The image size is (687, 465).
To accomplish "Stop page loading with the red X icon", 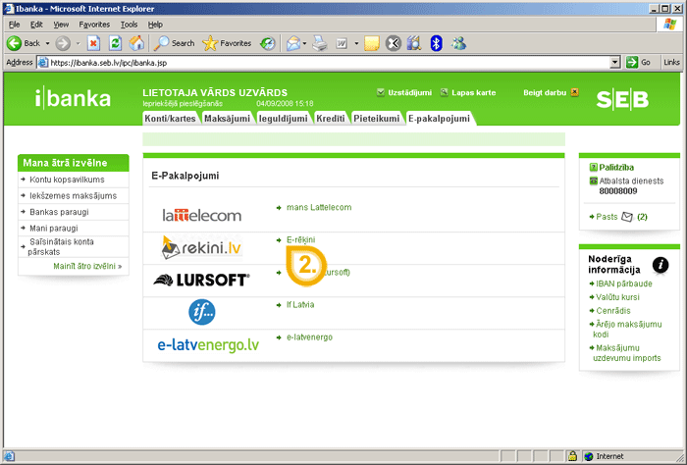I will [x=93, y=43].
